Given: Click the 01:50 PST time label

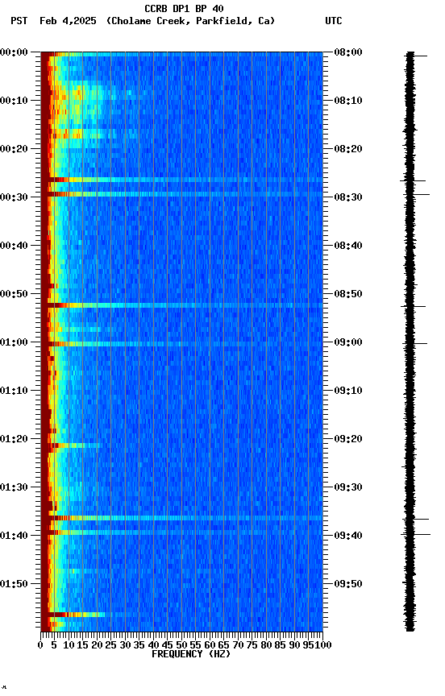Looking at the screenshot, I should click(14, 584).
